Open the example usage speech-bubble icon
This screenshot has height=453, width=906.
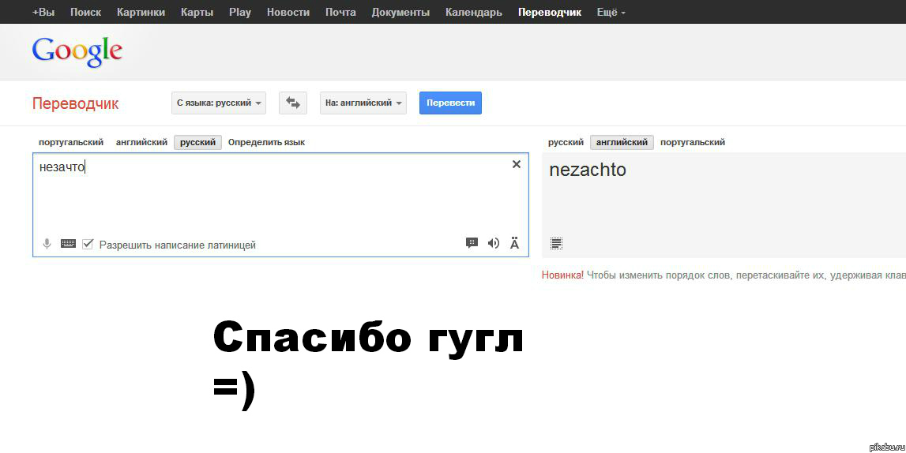pyautogui.click(x=472, y=243)
